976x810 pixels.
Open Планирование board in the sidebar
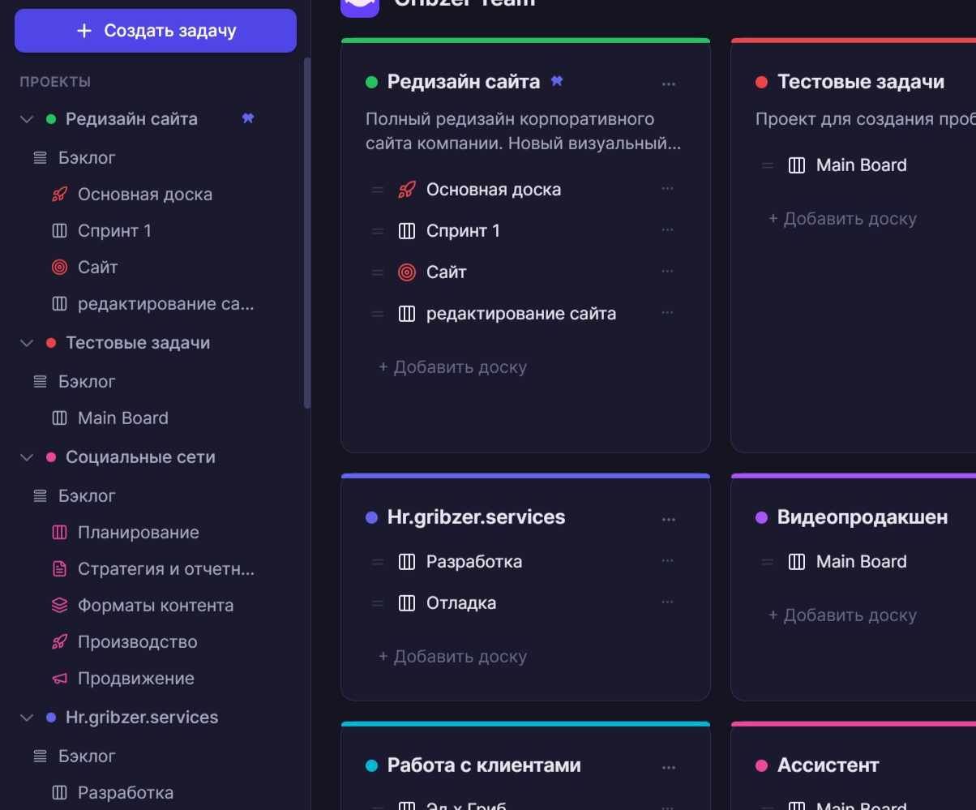(138, 533)
